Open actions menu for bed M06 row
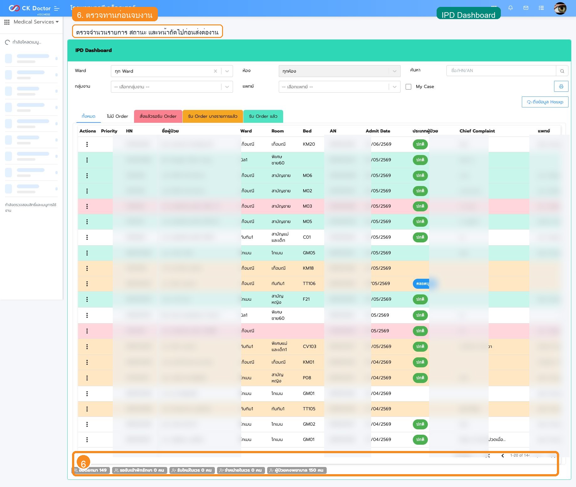 click(87, 176)
